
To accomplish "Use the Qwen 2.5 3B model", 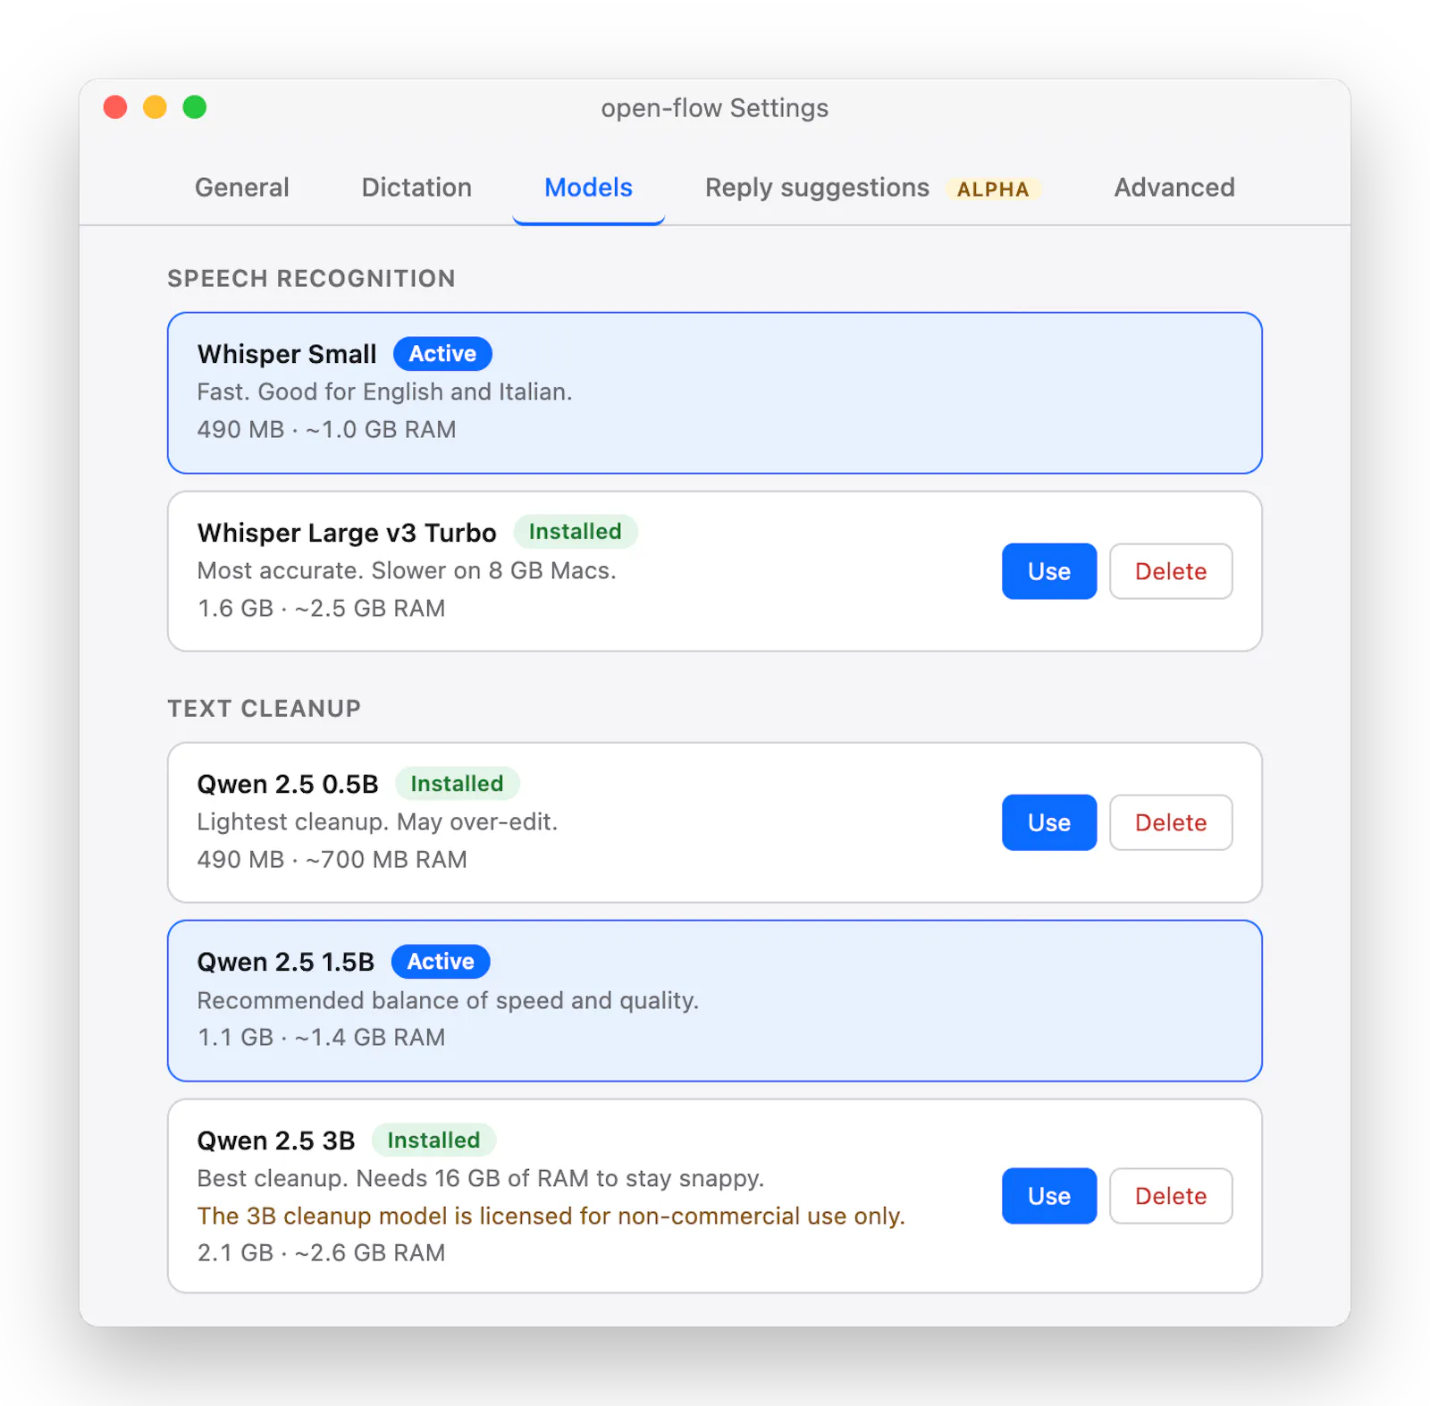I will (x=1049, y=1196).
